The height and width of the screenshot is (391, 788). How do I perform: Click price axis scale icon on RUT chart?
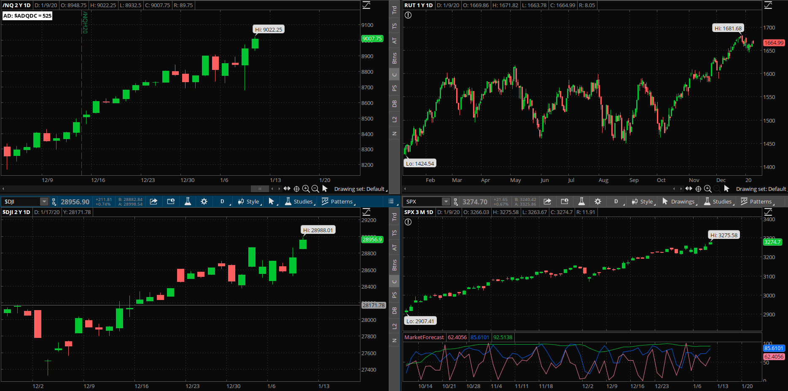[x=769, y=5]
